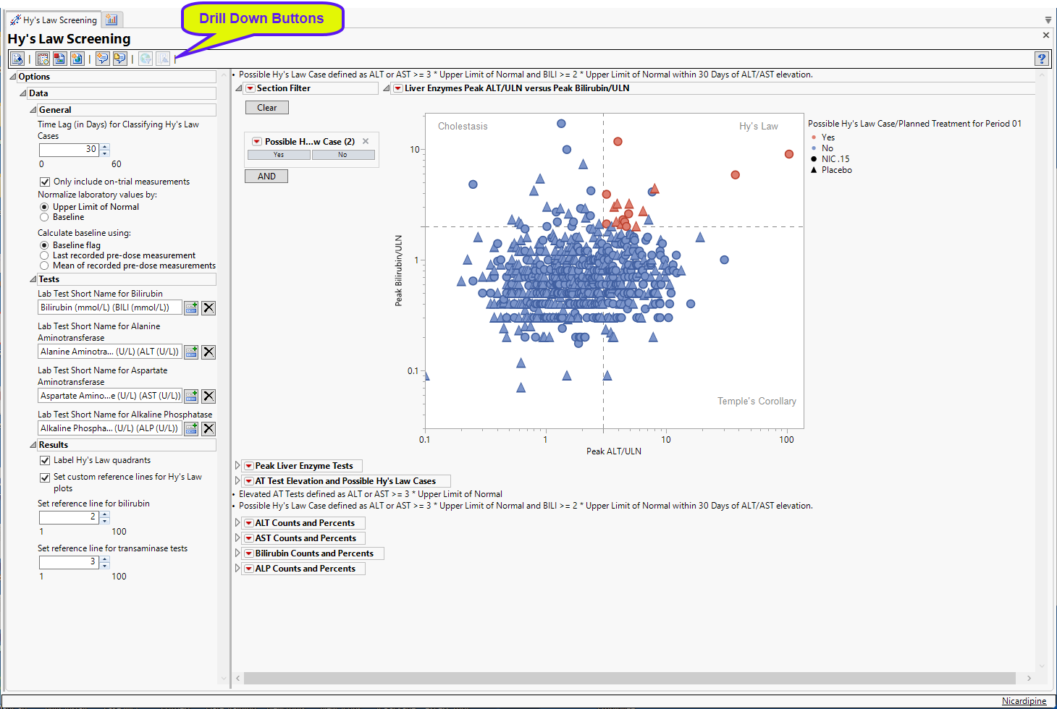Clear the Alkaline Phosphatase field with X

click(x=209, y=429)
